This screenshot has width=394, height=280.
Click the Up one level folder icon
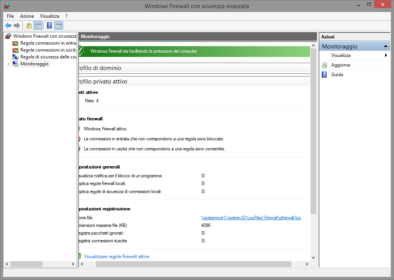click(28, 26)
